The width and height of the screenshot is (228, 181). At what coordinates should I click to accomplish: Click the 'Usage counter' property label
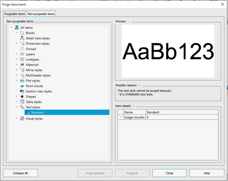(134, 117)
